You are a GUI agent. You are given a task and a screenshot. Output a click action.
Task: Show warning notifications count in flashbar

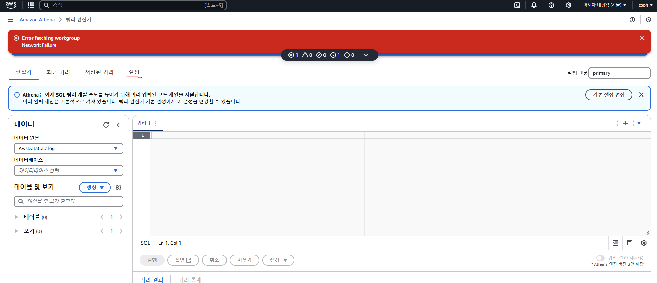[308, 55]
